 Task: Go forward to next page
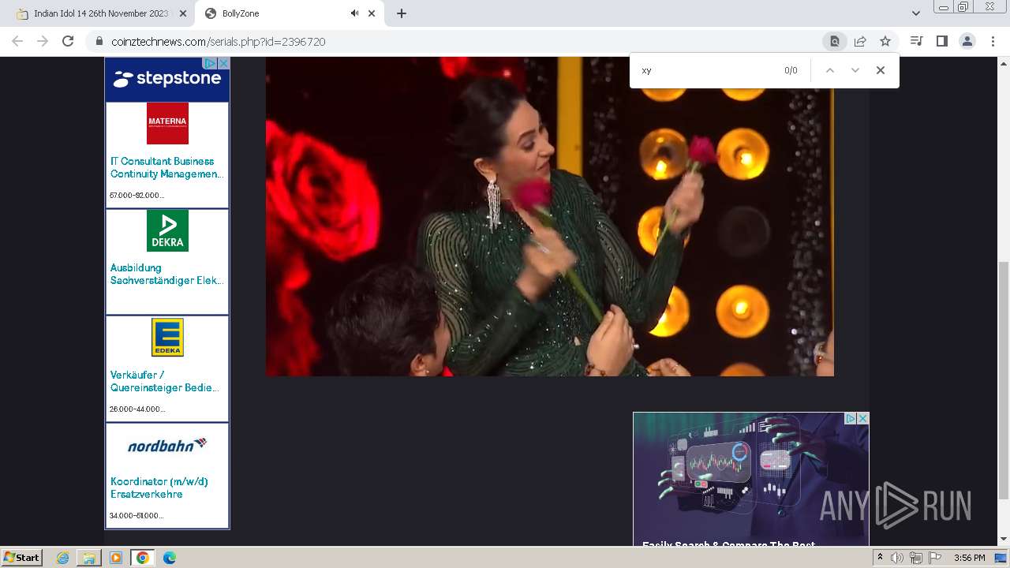click(43, 41)
